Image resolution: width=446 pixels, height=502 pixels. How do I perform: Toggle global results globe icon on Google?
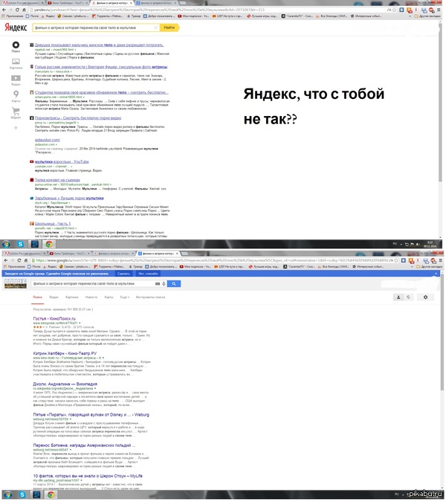(409, 297)
